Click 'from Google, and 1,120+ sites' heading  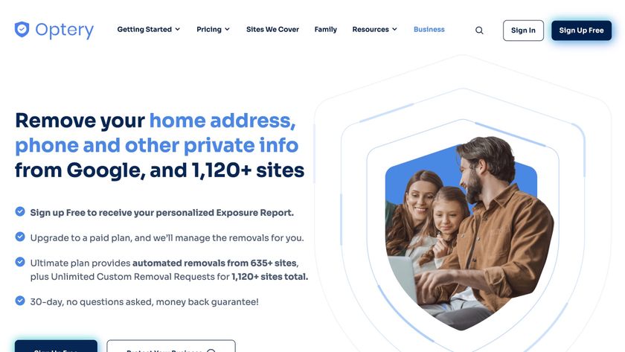click(x=159, y=170)
